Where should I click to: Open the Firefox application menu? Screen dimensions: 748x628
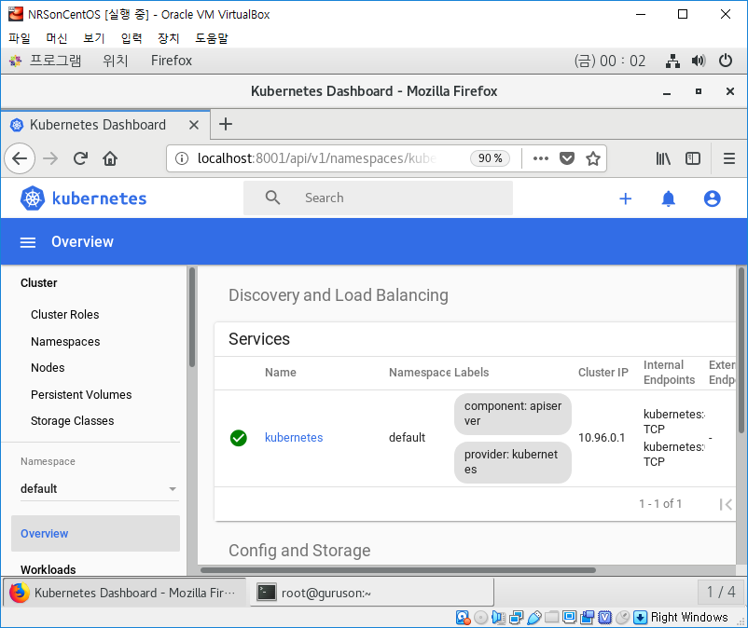[729, 158]
